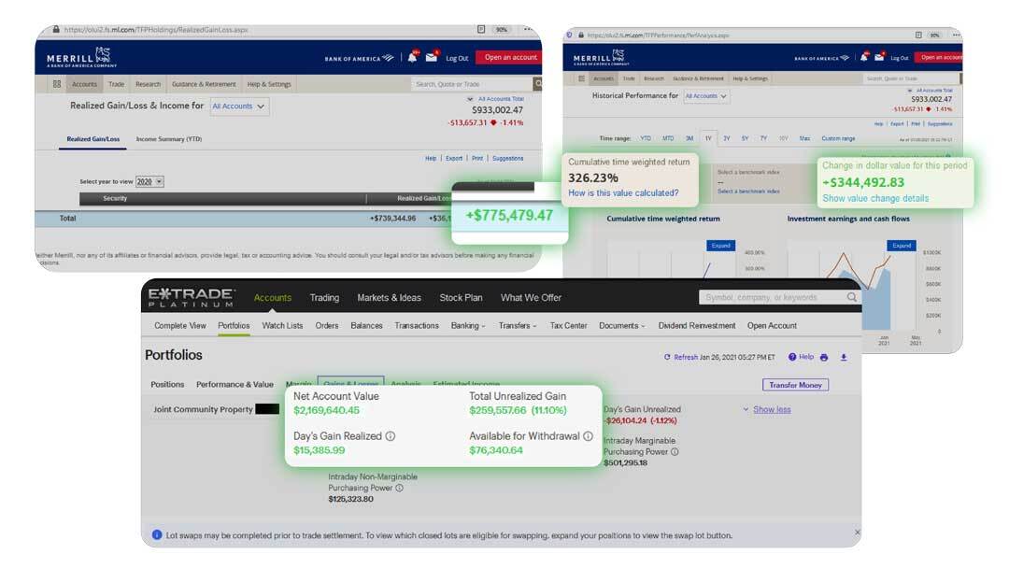
Task: Expand the Banking menu in E*TRADE
Action: [468, 326]
